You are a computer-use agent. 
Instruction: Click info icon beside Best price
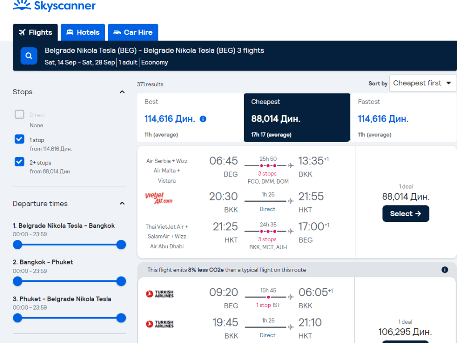point(203,119)
